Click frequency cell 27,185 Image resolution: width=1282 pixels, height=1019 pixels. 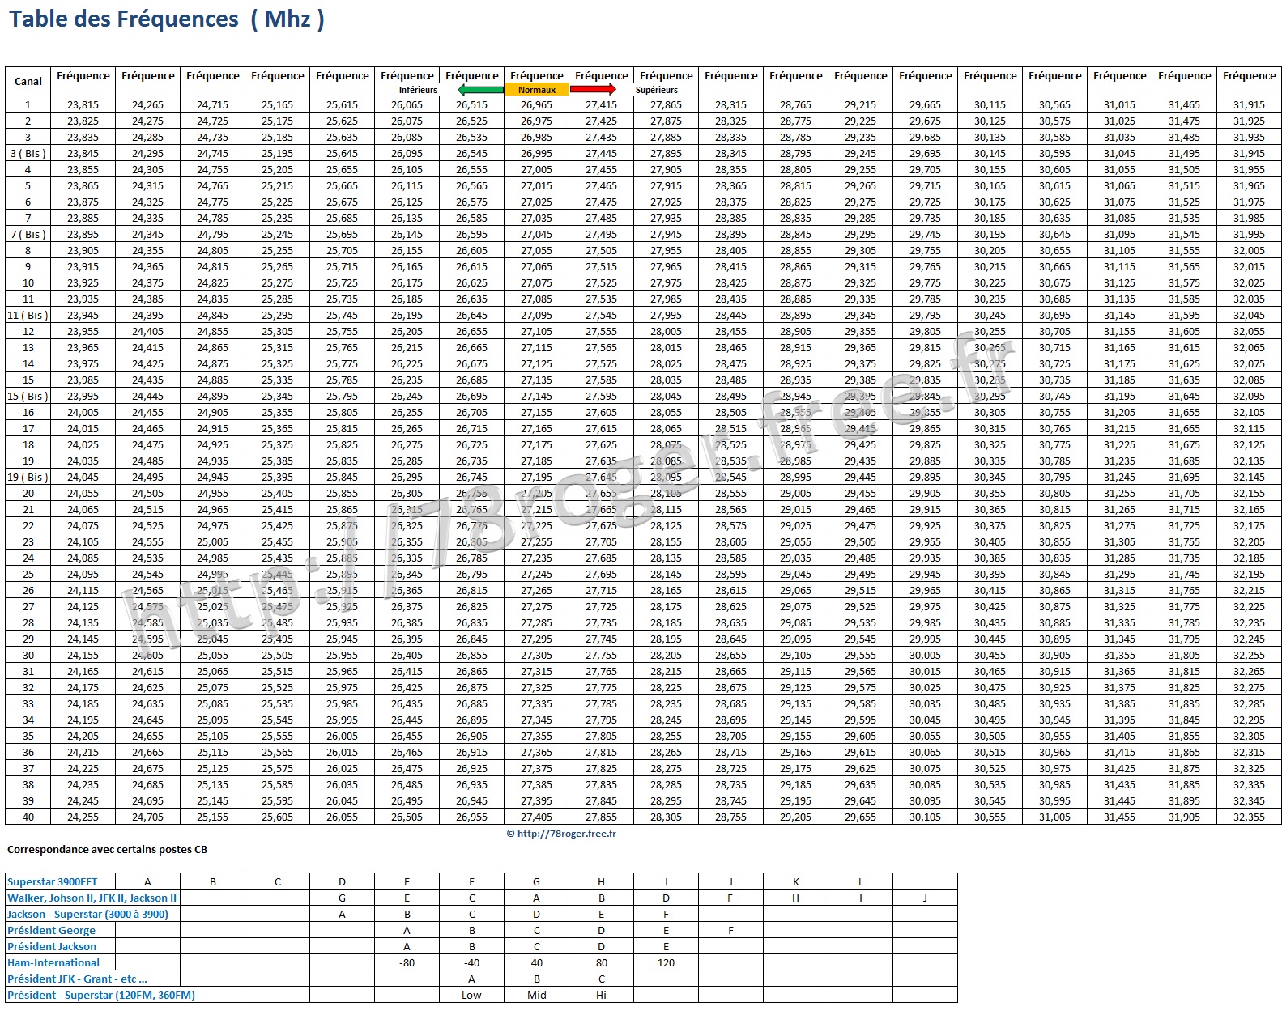537,461
